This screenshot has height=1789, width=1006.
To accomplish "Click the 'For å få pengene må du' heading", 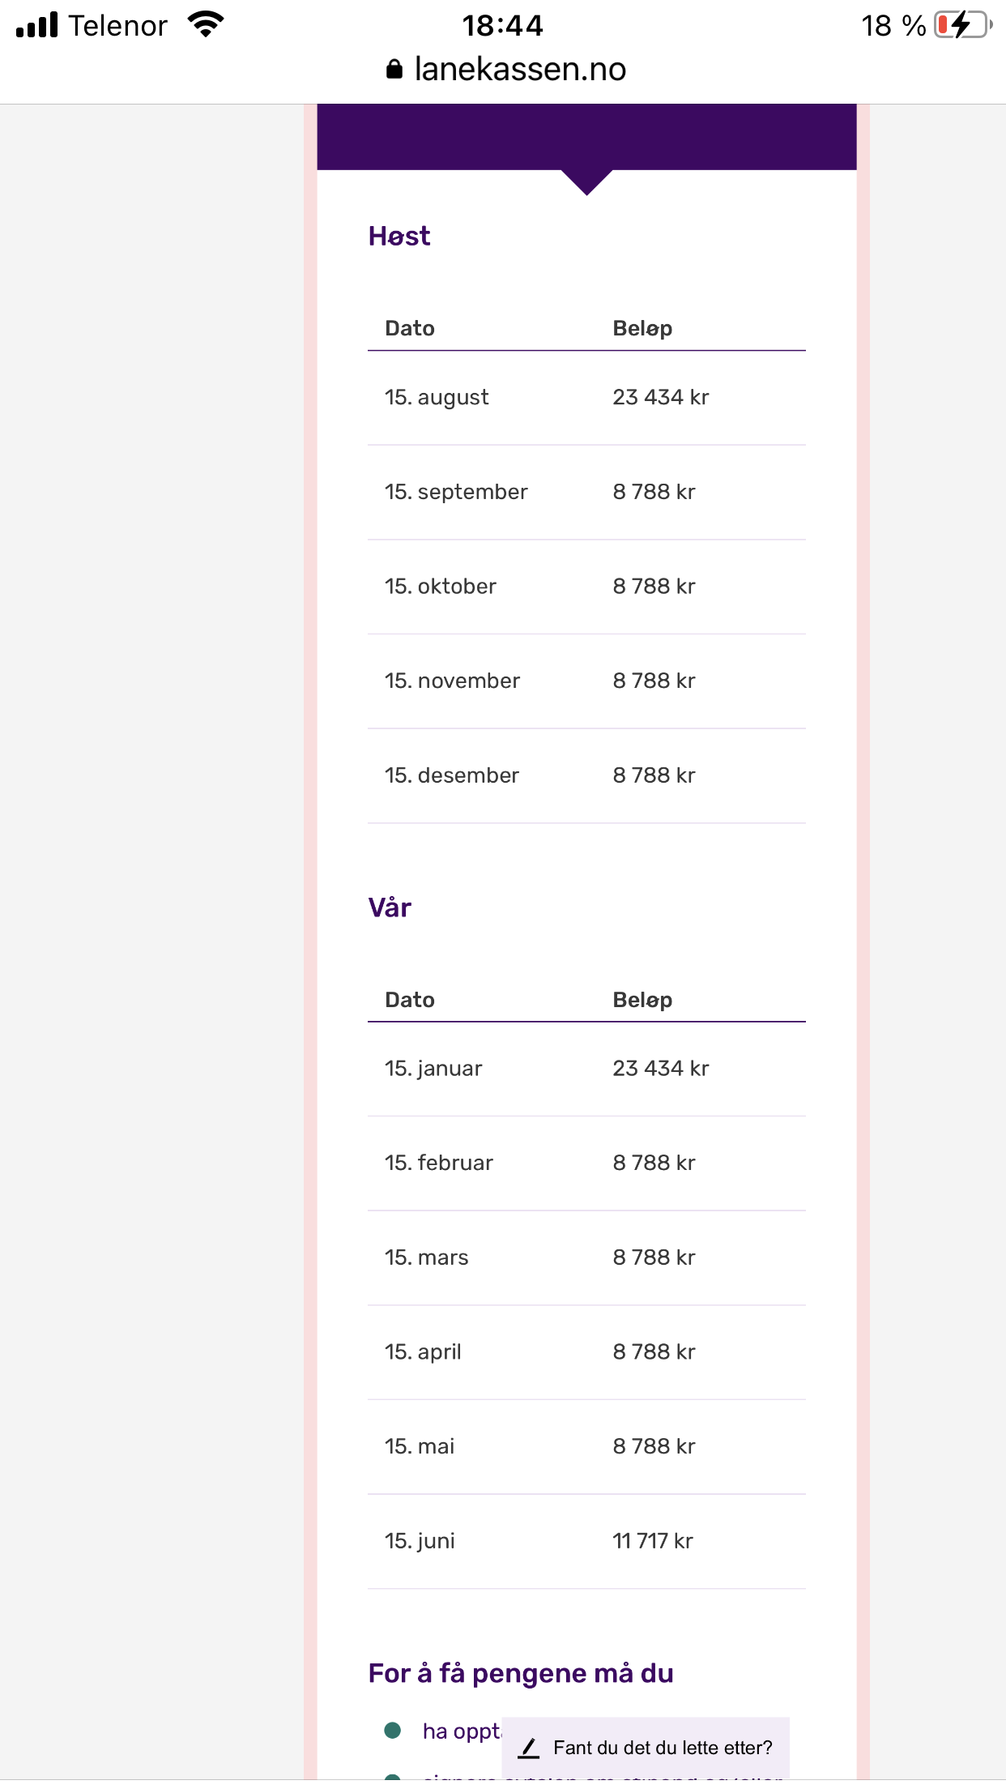I will point(521,1673).
